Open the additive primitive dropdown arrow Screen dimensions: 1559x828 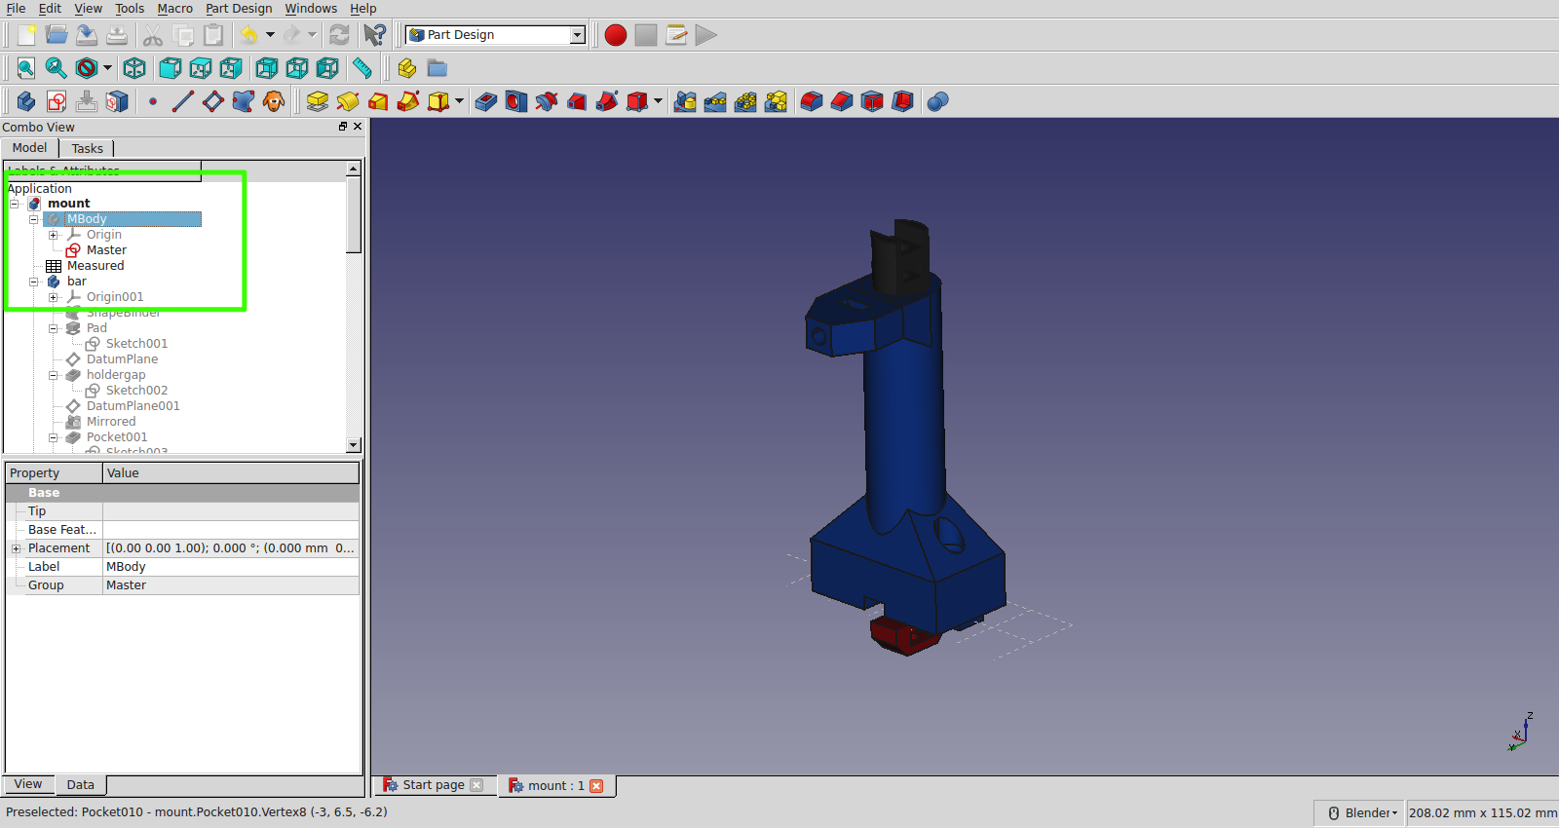(x=460, y=101)
